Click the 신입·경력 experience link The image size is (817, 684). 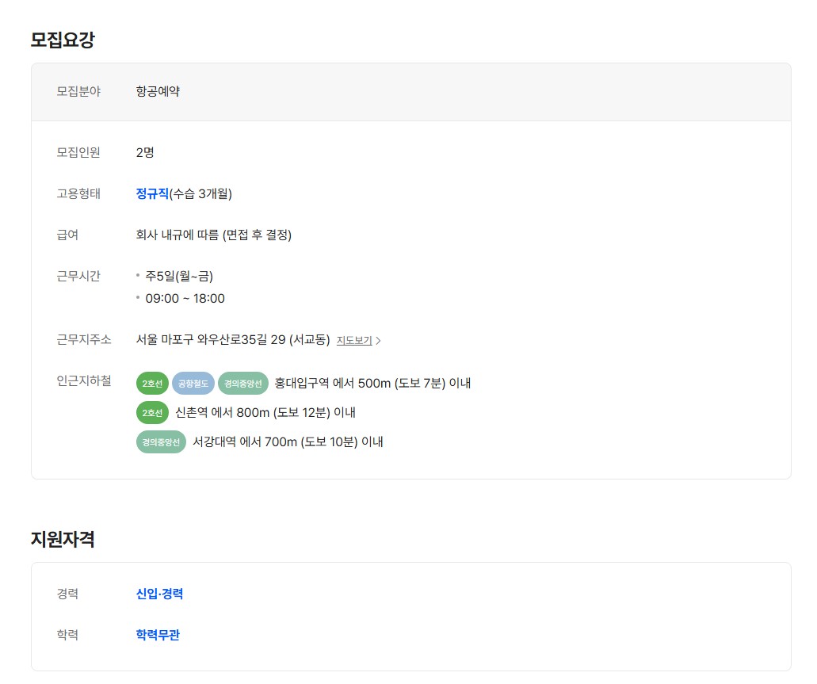[x=159, y=594]
